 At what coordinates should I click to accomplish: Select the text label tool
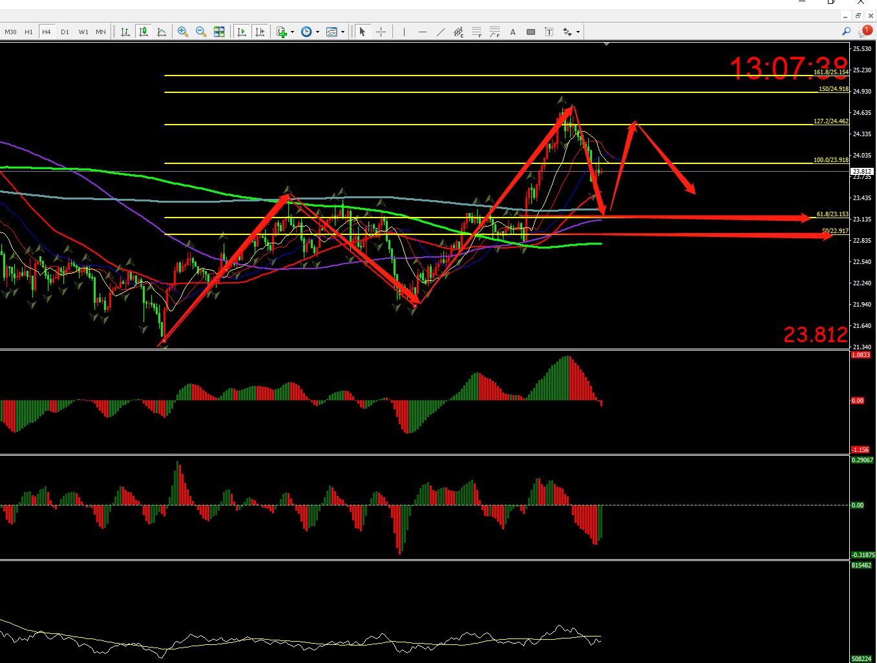click(549, 32)
